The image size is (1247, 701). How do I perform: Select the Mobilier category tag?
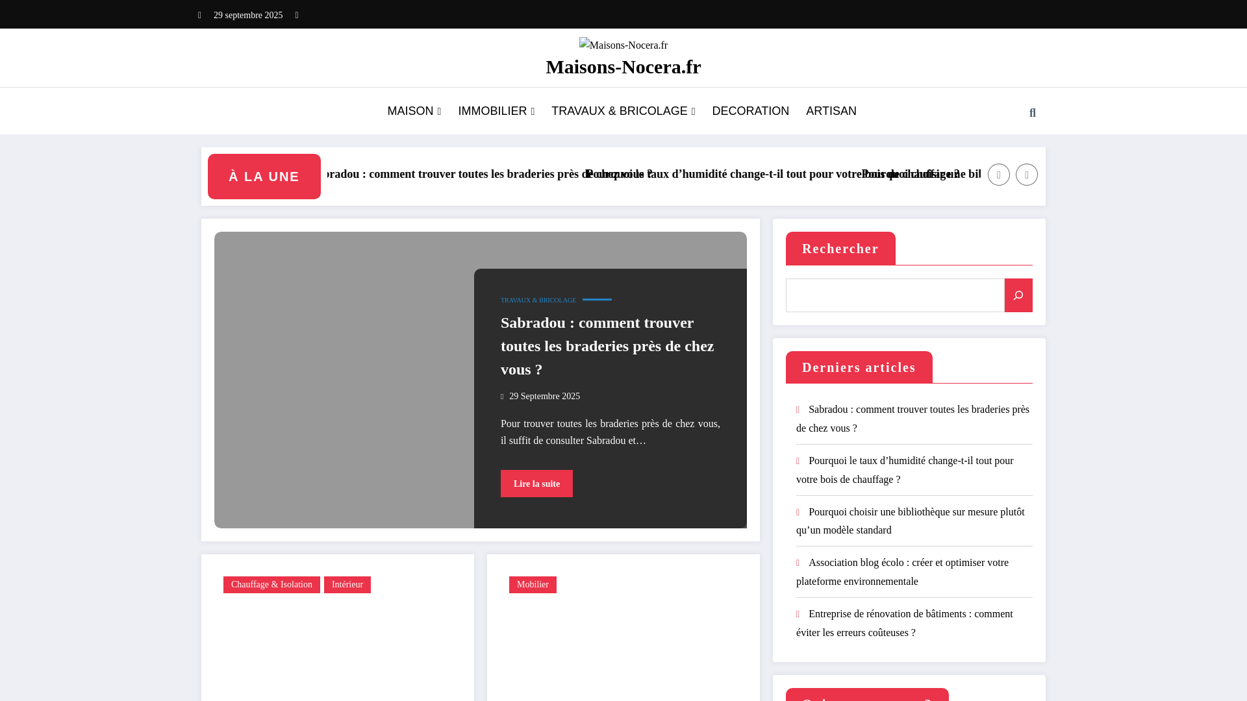(x=533, y=585)
